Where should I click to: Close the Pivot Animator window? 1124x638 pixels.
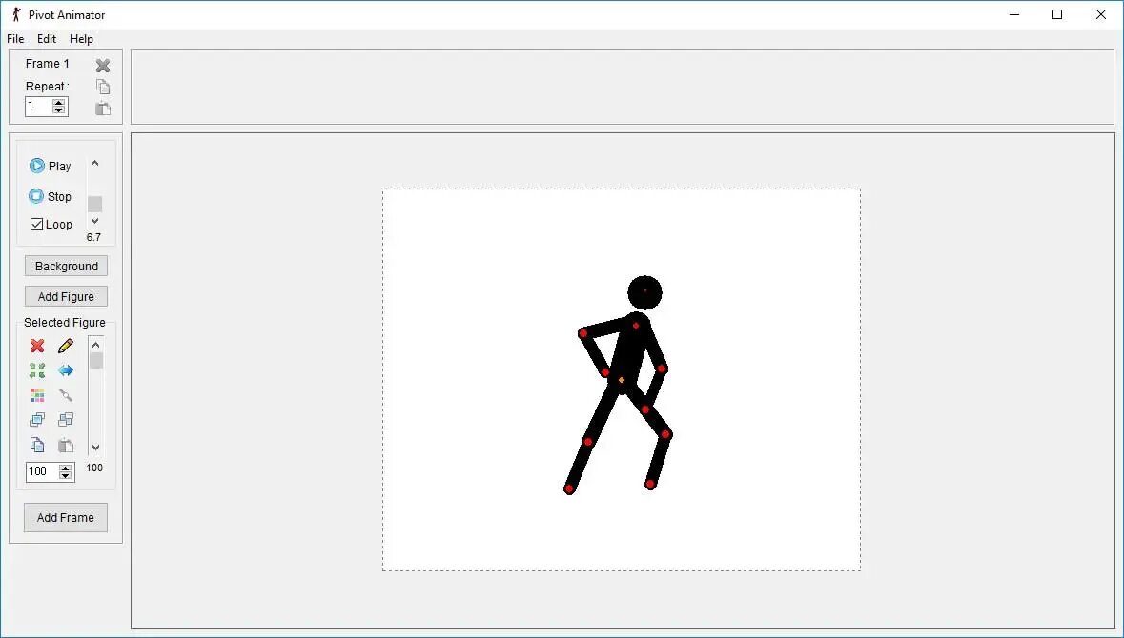(x=1101, y=14)
